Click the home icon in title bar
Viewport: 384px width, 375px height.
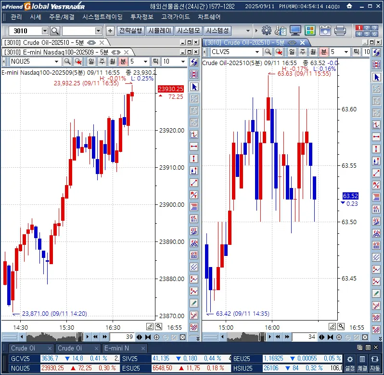click(x=349, y=6)
